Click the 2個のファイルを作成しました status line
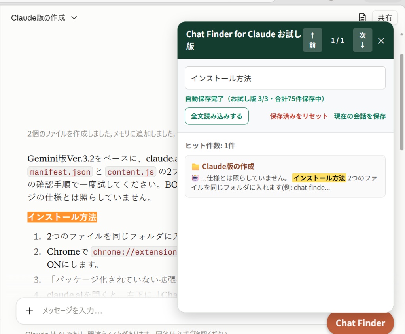Image resolution: width=405 pixels, height=334 pixels. (x=101, y=133)
